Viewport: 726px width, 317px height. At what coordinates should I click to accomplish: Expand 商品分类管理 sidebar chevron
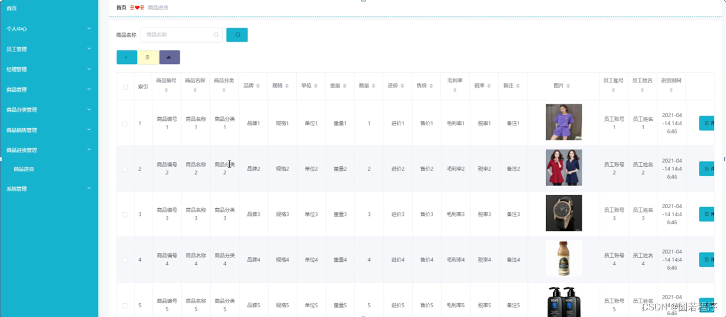[x=89, y=109]
